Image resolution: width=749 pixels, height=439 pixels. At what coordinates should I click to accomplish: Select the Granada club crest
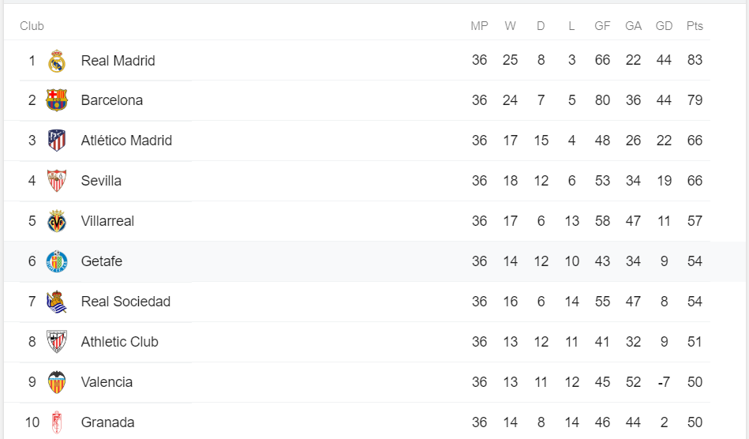point(56,422)
